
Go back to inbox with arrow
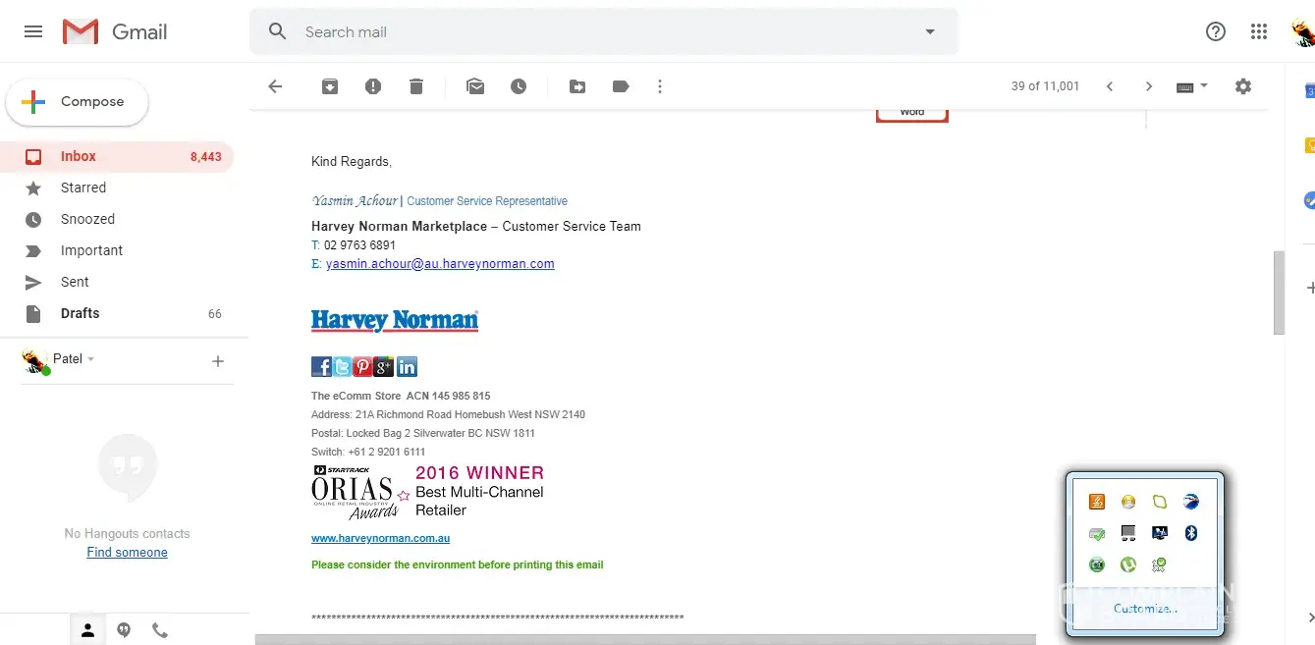click(x=275, y=86)
